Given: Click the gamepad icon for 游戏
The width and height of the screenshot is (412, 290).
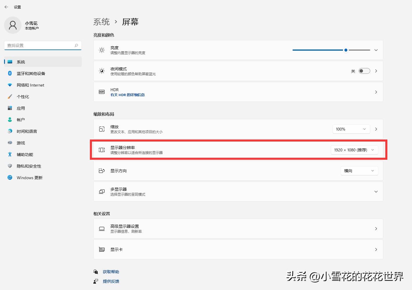Looking at the screenshot, I should click(10, 143).
